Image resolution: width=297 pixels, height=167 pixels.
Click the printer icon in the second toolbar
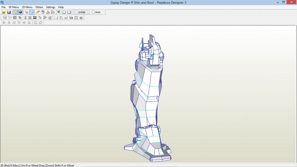click(x=81, y=18)
